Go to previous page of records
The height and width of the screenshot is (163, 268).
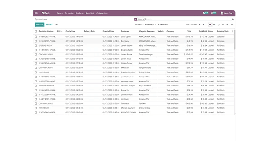200,24
